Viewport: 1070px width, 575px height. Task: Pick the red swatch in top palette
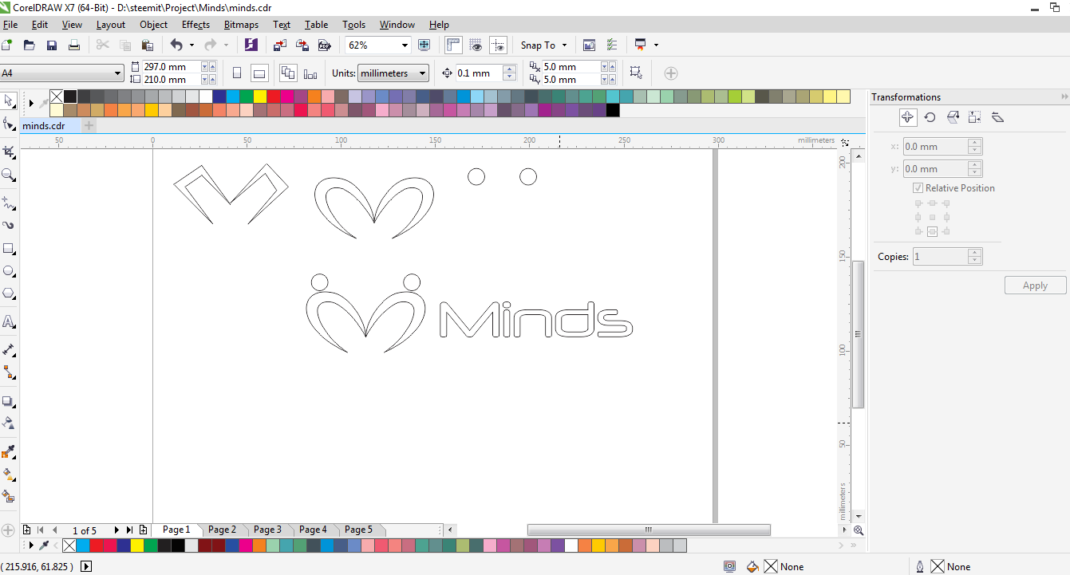click(x=273, y=96)
